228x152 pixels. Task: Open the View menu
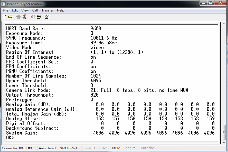pyautogui.click(x=25, y=10)
